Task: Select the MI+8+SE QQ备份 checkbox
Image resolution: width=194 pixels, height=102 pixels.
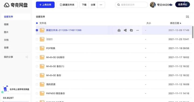Action: 37,57
